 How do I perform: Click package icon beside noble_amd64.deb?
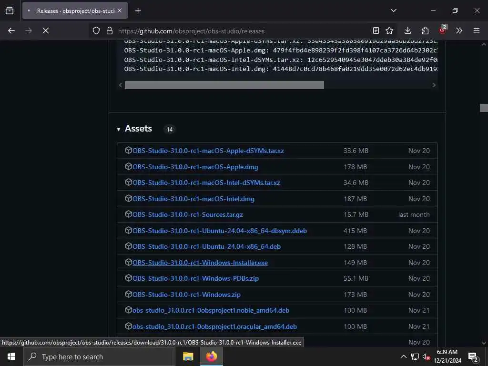click(x=128, y=310)
